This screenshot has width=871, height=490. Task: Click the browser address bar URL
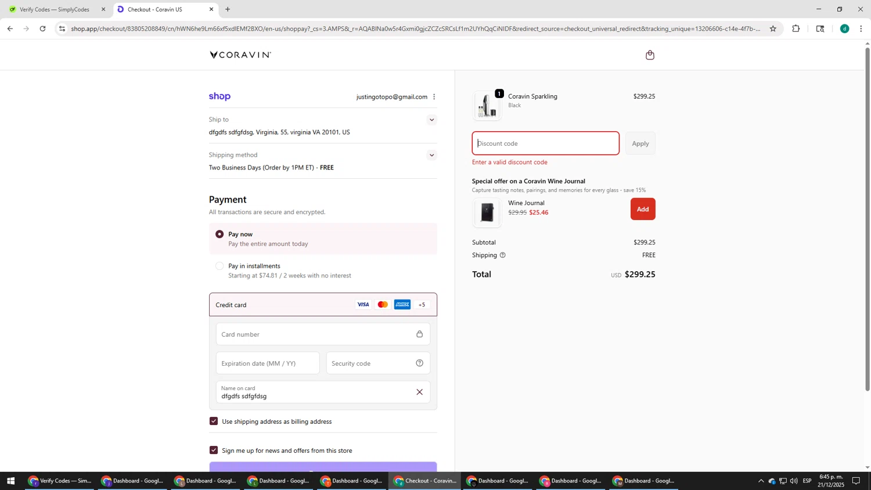tap(415, 28)
